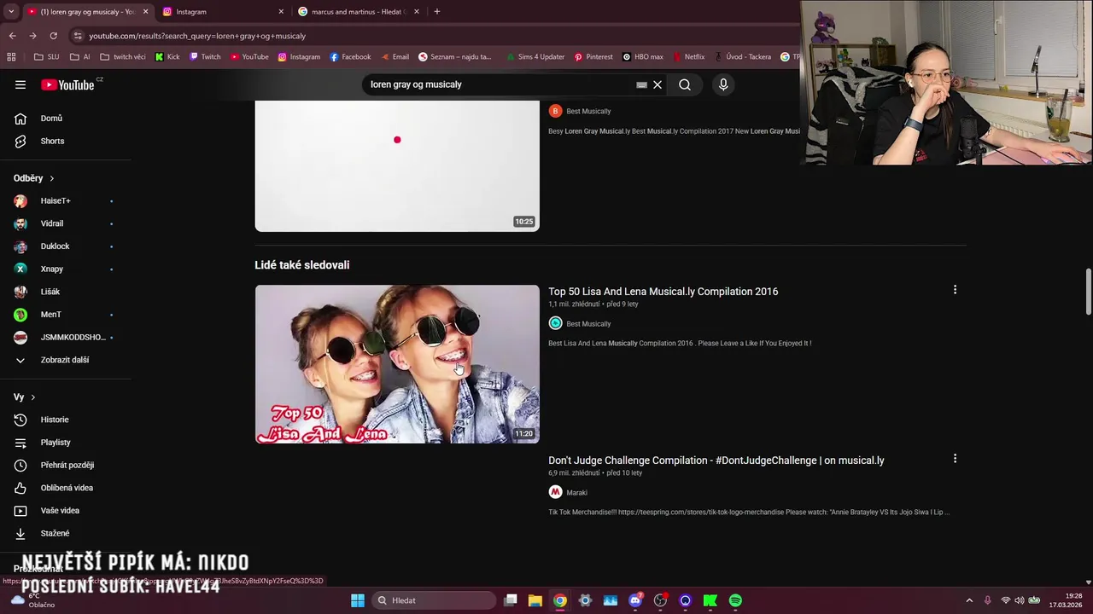The height and width of the screenshot is (614, 1093).
Task: Click the search magnifier button
Action: point(685,84)
